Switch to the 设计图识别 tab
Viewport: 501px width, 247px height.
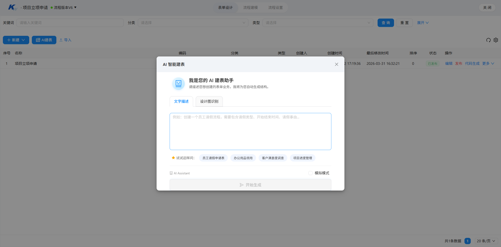[x=209, y=101]
